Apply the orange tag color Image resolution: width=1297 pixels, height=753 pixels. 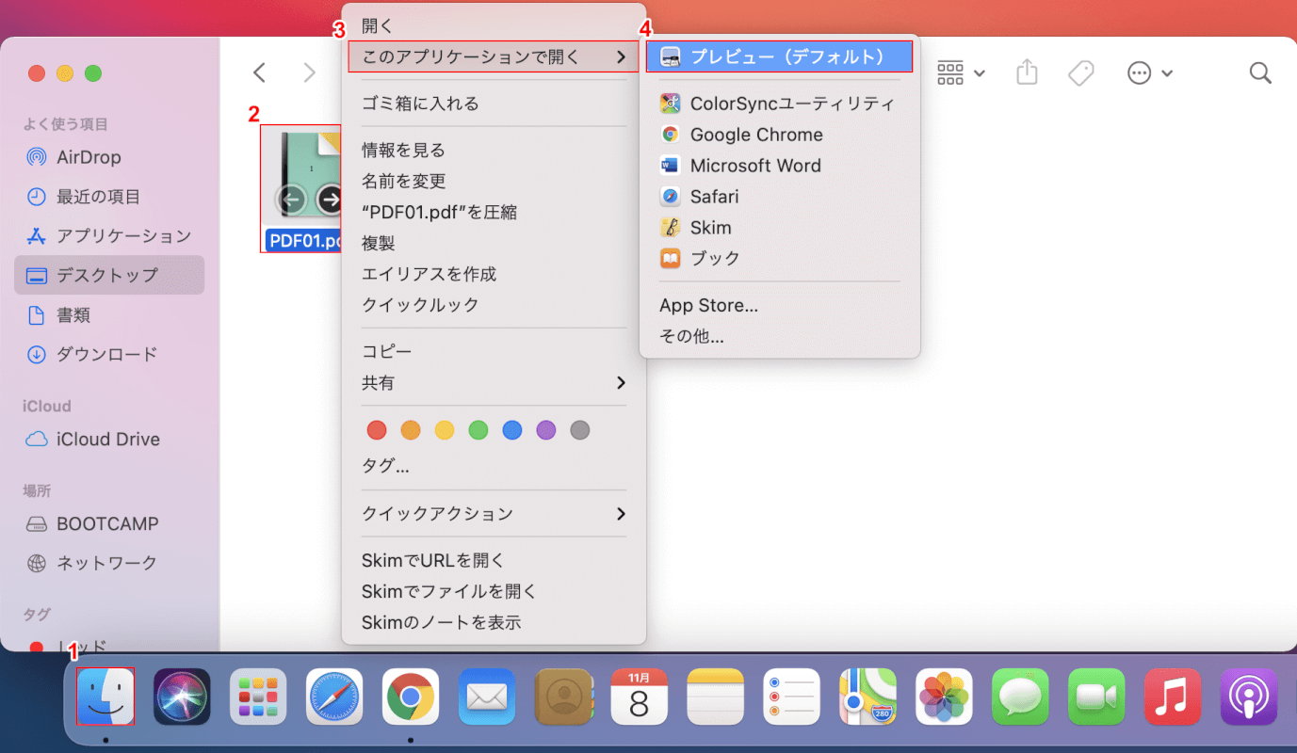[x=411, y=430]
